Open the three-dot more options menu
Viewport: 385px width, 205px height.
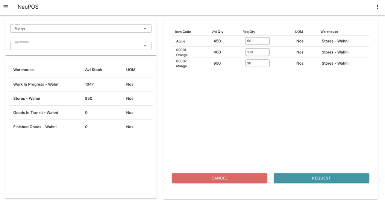pyautogui.click(x=377, y=7)
